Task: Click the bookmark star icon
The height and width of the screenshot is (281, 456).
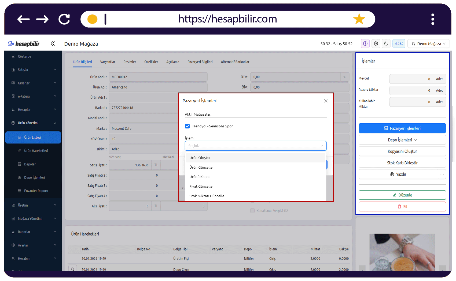Action: click(359, 19)
